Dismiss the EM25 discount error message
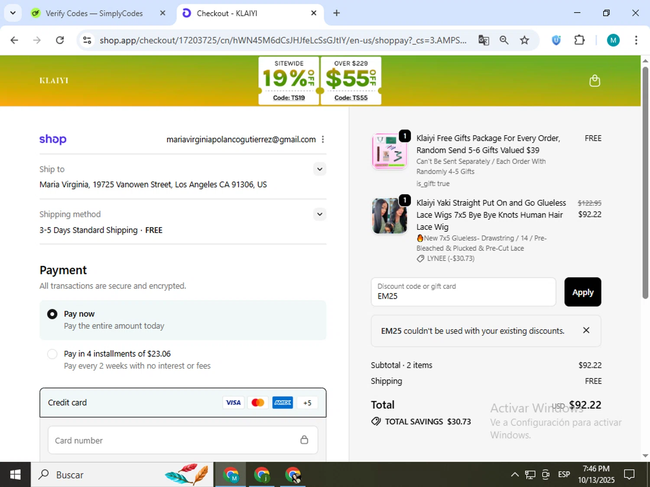 586,330
